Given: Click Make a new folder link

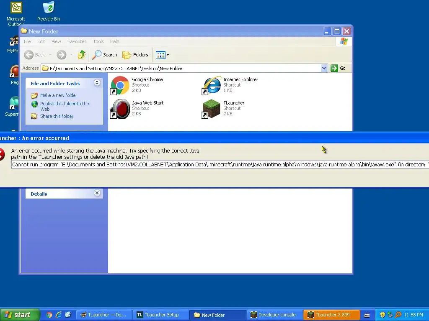Looking at the screenshot, I should click(59, 95).
